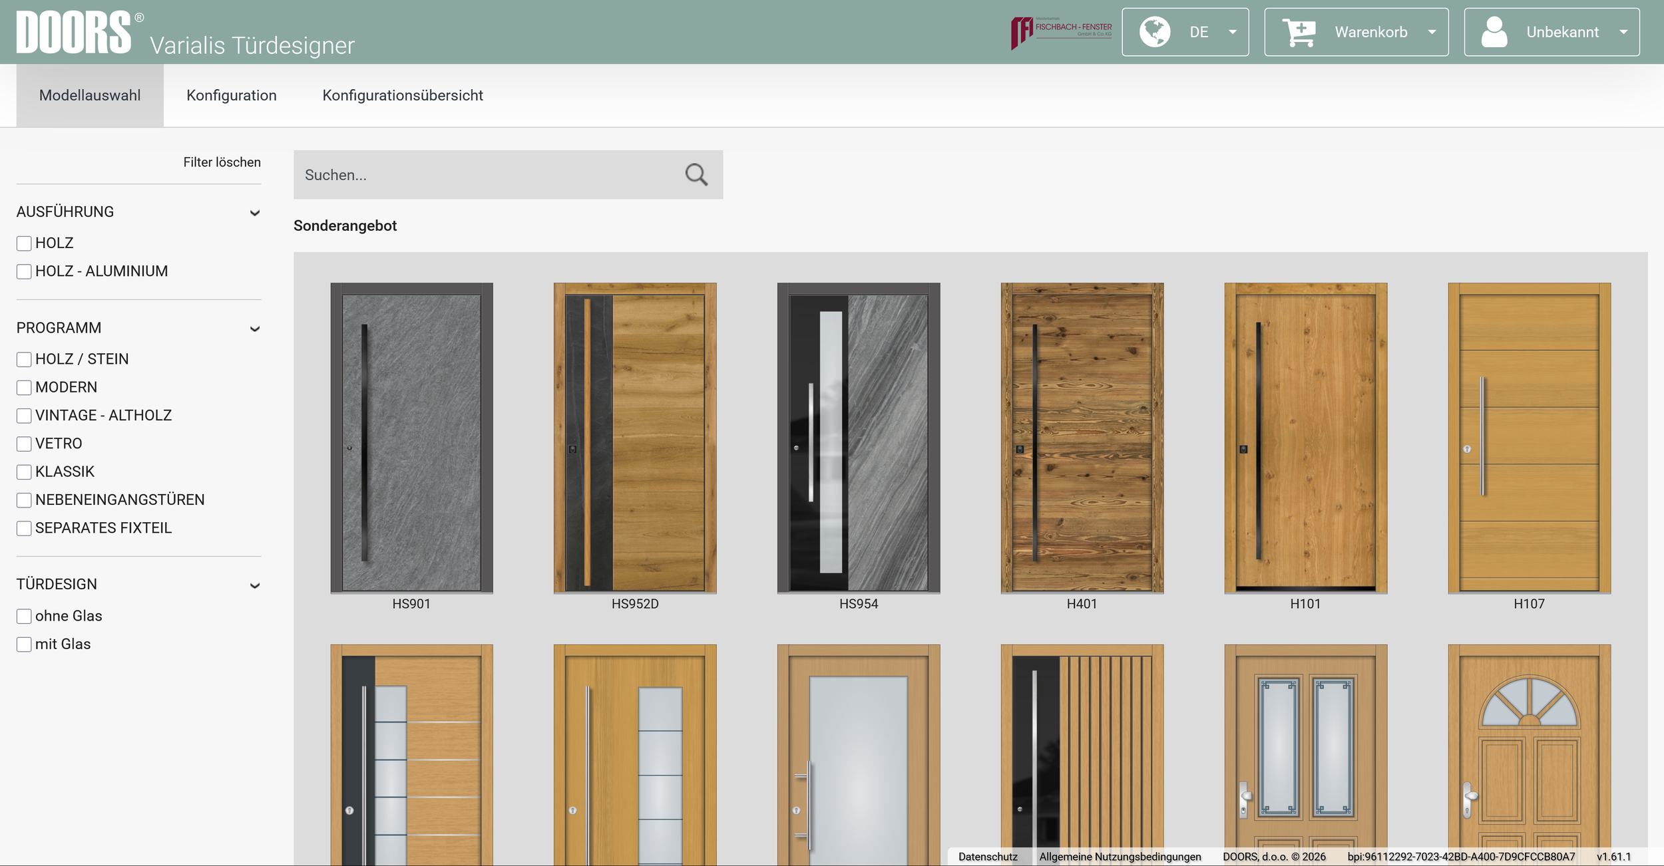Click the magnifying glass search icon
The width and height of the screenshot is (1664, 866).
click(696, 174)
